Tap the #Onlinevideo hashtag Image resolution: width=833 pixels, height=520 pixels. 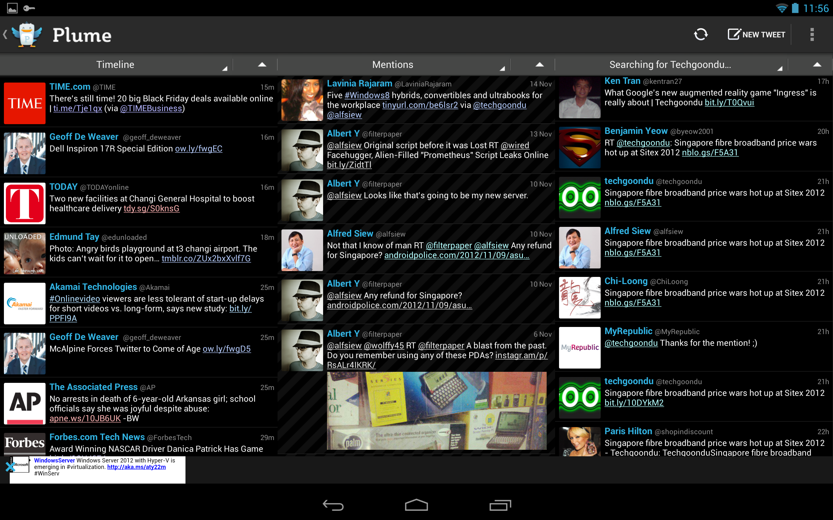[x=75, y=299]
